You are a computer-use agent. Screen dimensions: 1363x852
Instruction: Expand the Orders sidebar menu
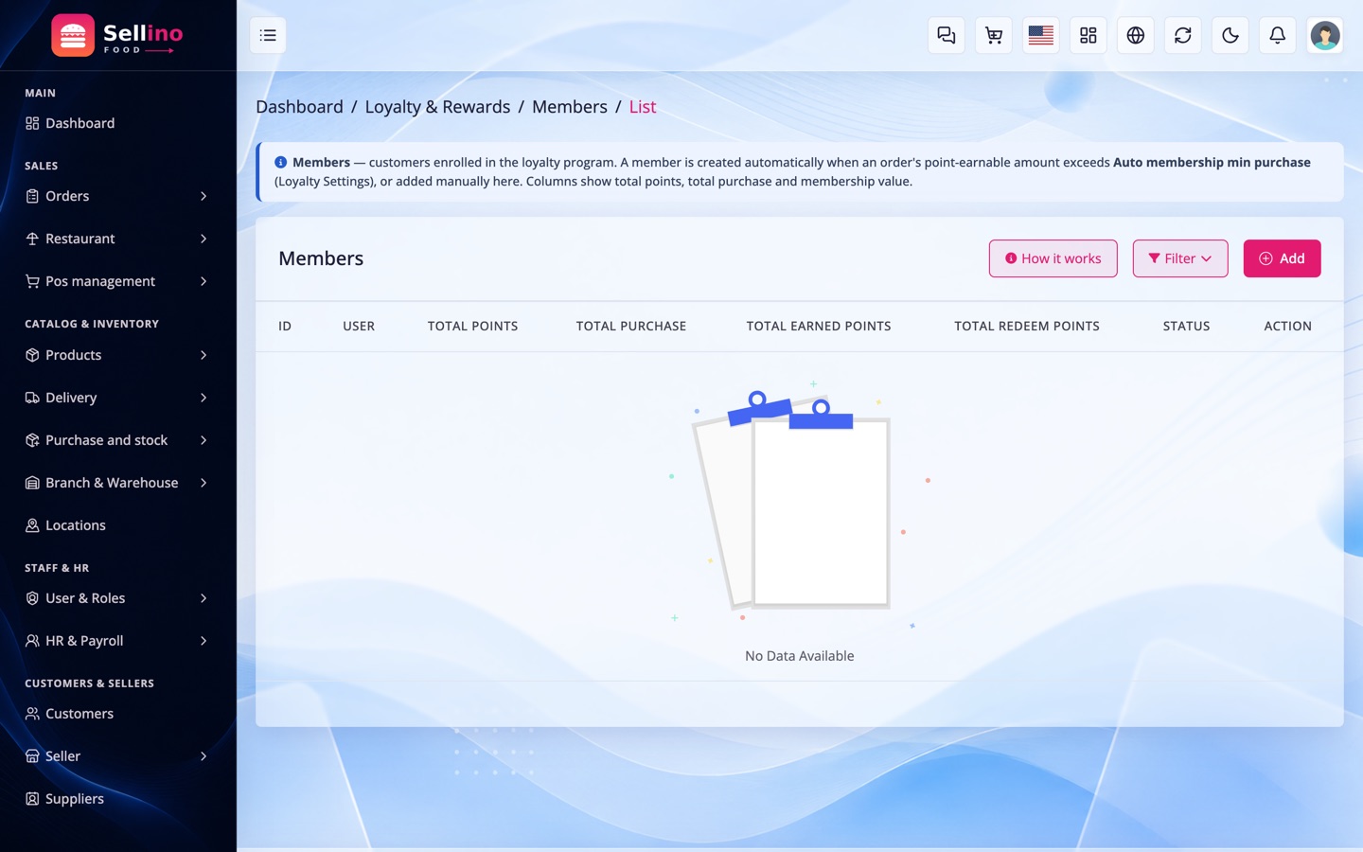coord(117,196)
